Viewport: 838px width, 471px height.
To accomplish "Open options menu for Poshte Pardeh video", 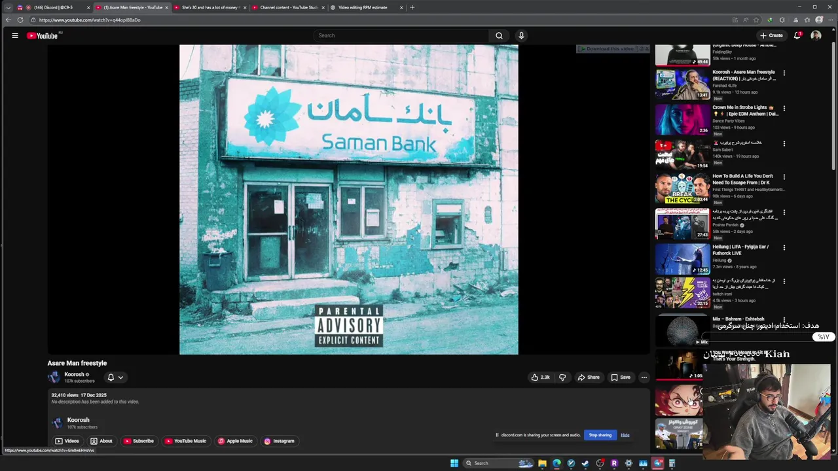I will [784, 212].
